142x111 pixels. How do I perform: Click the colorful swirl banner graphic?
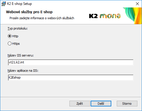133,16
